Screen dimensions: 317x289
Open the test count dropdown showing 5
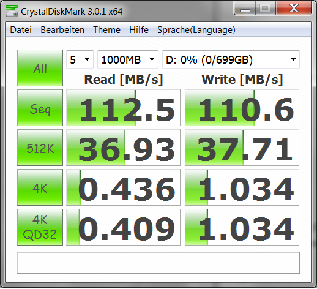80,59
